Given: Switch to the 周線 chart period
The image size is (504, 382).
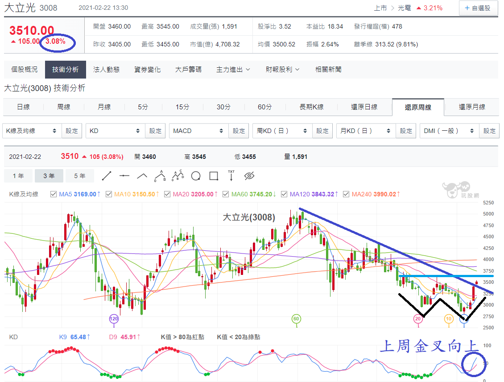Looking at the screenshot, I should (x=64, y=107).
